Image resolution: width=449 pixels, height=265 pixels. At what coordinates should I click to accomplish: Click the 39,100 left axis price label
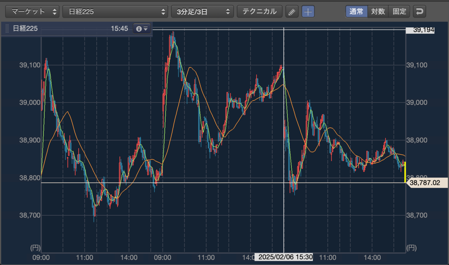coord(29,65)
